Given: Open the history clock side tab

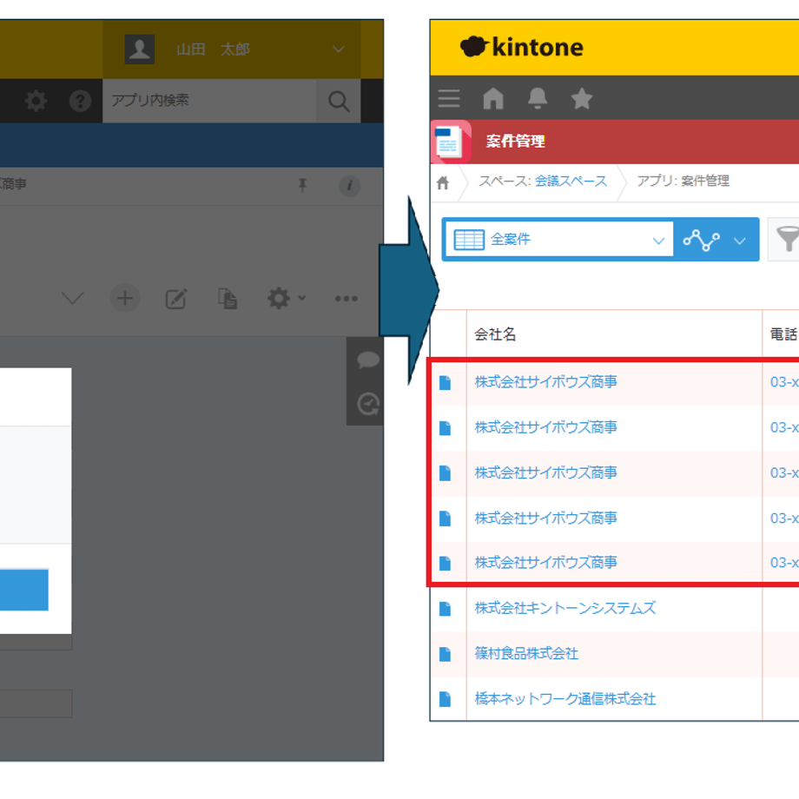Looking at the screenshot, I should 368,405.
